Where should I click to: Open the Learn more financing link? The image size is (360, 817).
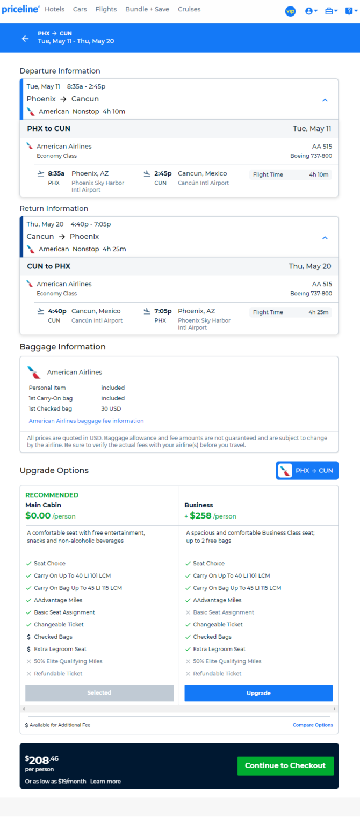click(105, 782)
